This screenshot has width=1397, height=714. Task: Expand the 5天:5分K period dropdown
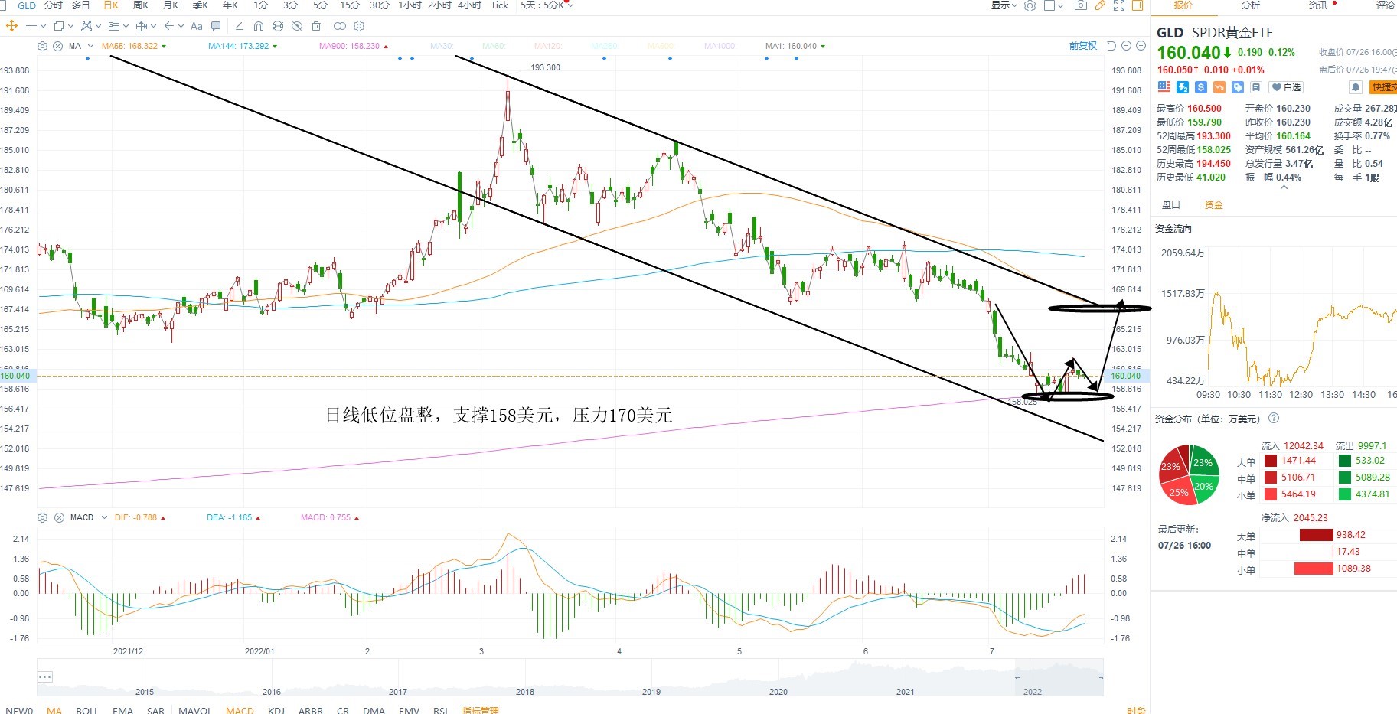click(547, 5)
